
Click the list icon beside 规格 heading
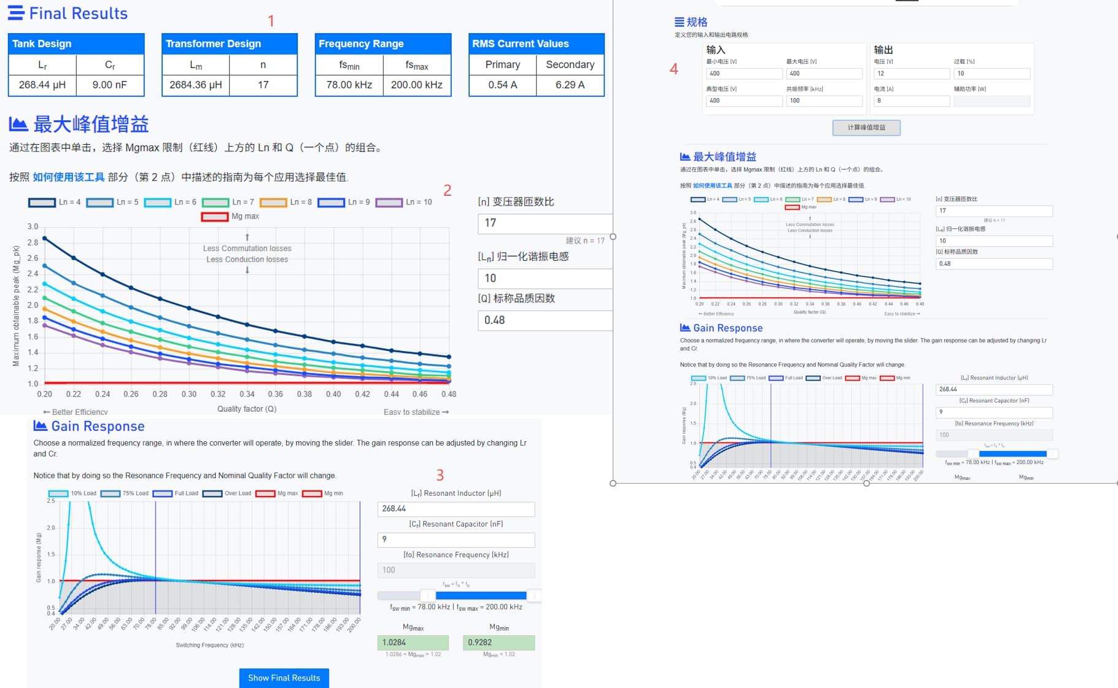tap(679, 22)
